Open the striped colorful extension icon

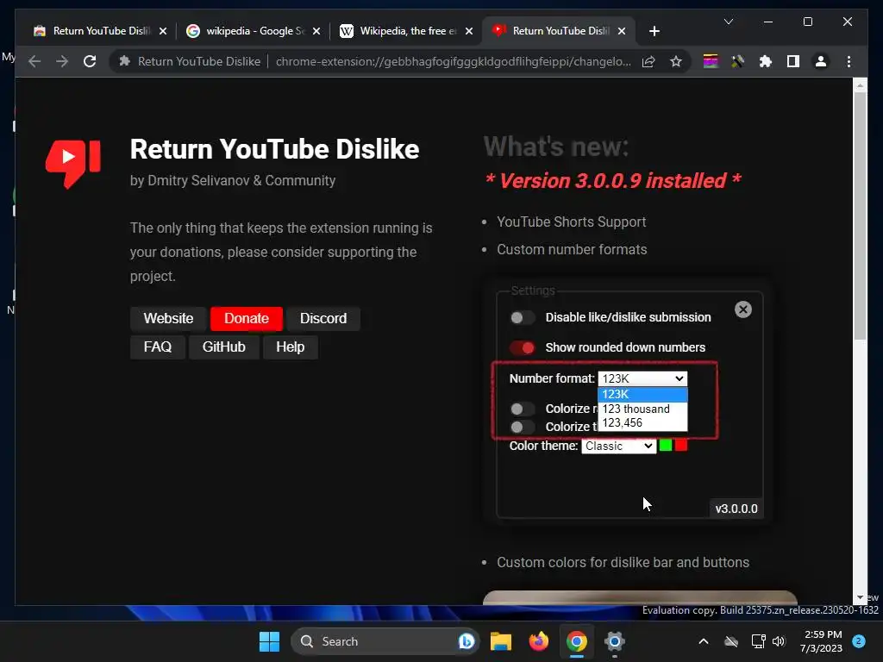click(711, 61)
